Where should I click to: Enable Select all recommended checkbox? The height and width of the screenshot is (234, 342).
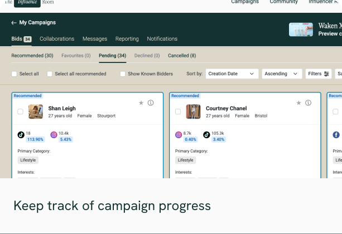click(x=50, y=74)
